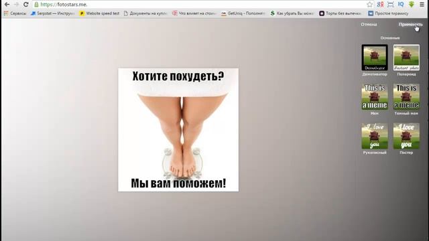
Task: Click the top caption 'Хотите похудеть?'
Action: click(x=178, y=76)
